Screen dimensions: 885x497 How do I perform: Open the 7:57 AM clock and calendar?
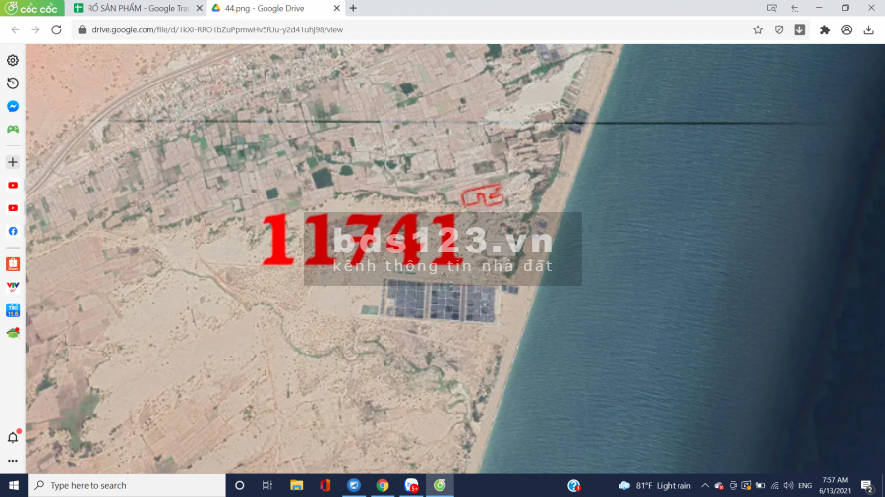tap(835, 485)
